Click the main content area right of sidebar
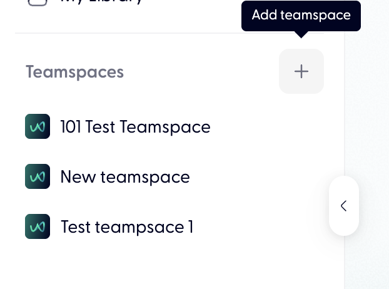The height and width of the screenshot is (289, 389). coord(369,125)
